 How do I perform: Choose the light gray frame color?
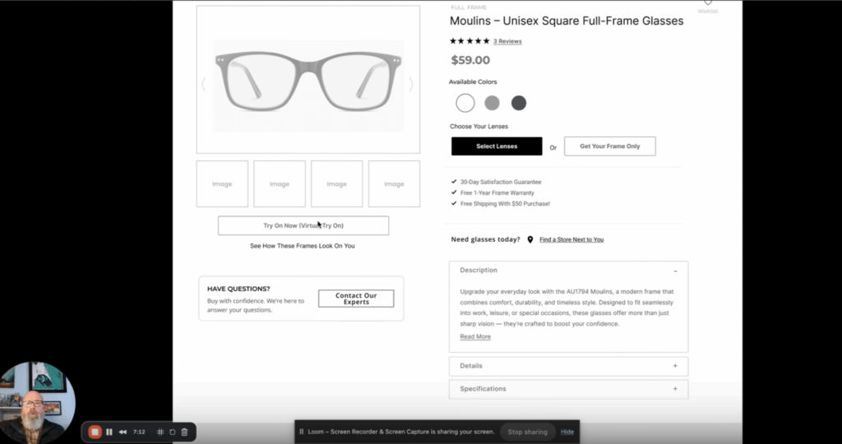coord(492,103)
